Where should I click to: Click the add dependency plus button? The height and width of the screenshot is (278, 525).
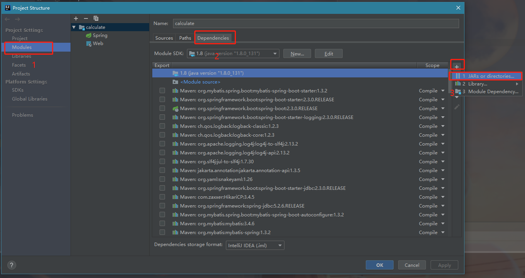457,67
